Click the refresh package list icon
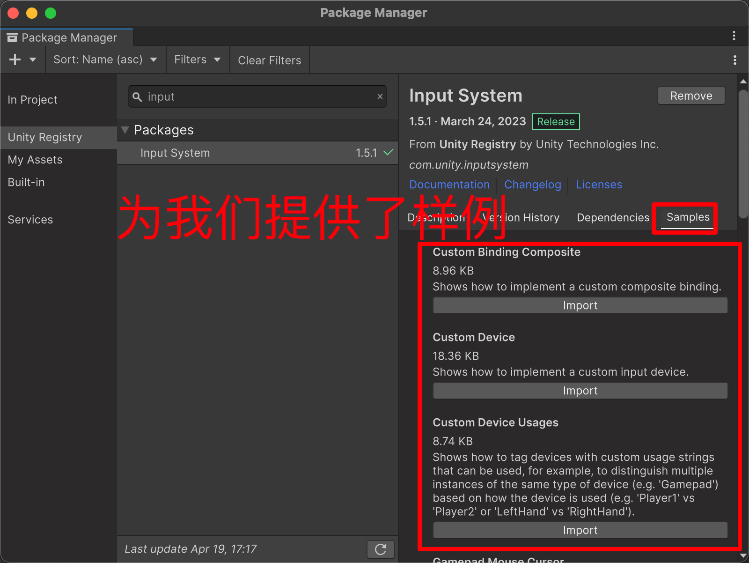Screen dimensions: 749x563 [381, 549]
